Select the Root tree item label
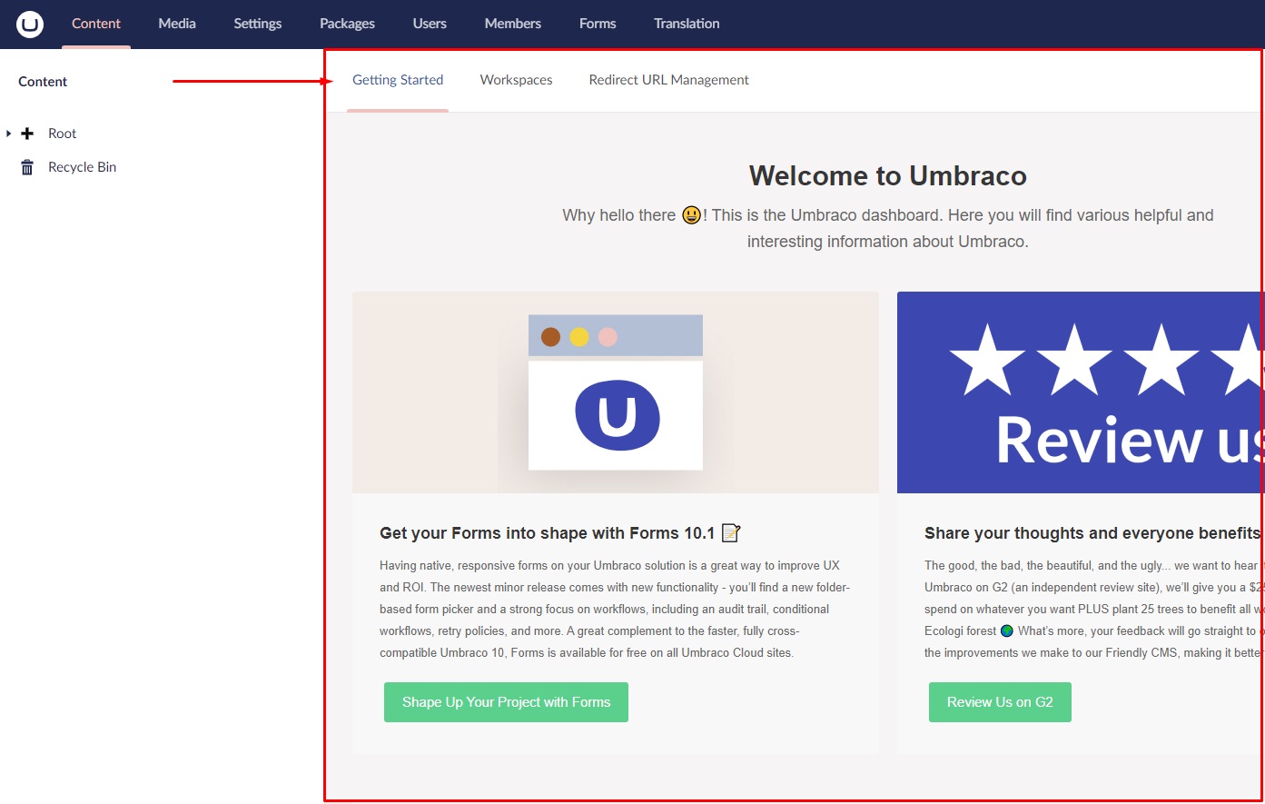This screenshot has width=1265, height=804. [62, 134]
